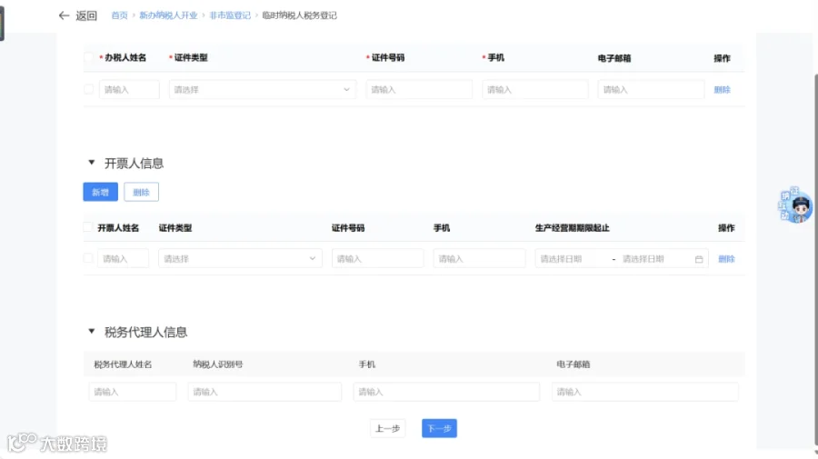
Task: Open 新办纳税人开业 breadcrumb link
Action: tap(168, 15)
